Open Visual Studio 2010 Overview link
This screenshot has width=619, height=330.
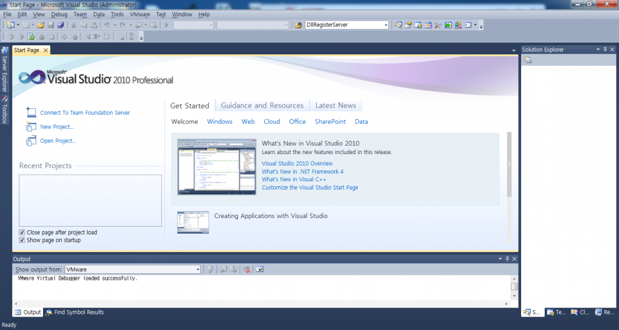coord(297,163)
